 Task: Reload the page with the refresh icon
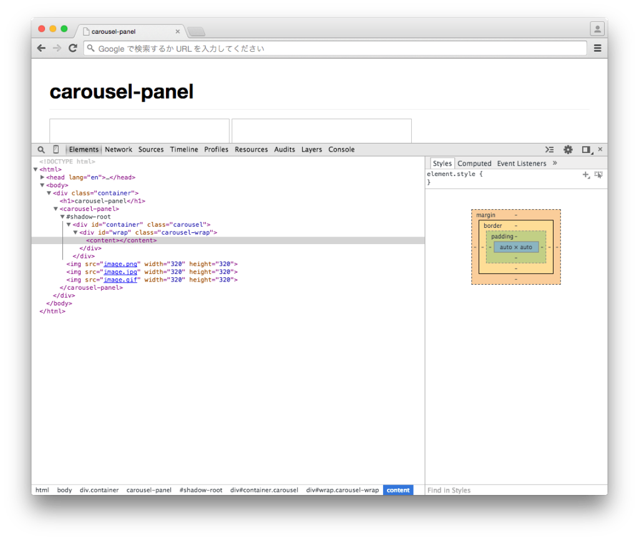click(73, 47)
